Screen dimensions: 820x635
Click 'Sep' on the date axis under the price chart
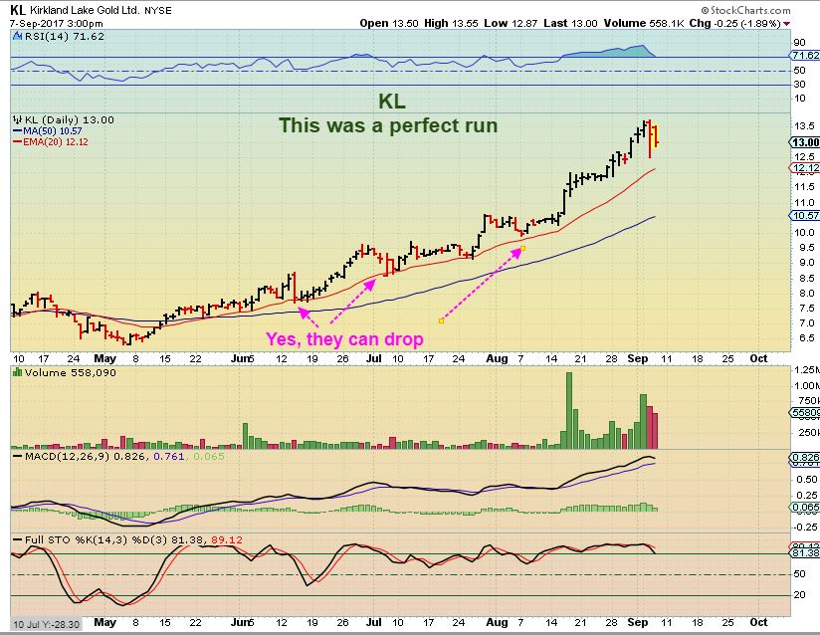point(638,359)
